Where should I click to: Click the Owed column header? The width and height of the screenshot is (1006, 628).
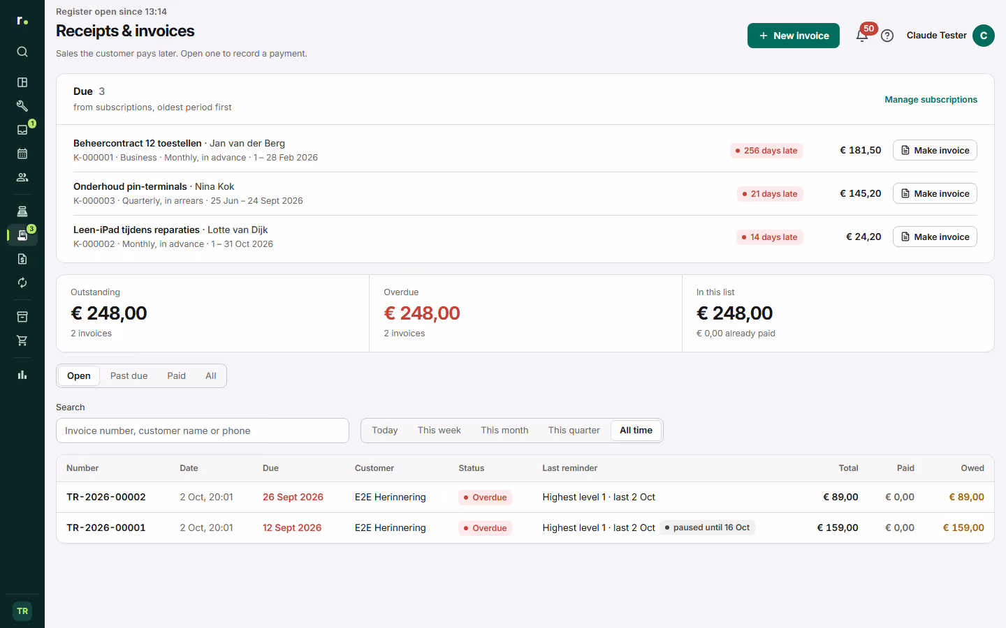[x=972, y=468]
